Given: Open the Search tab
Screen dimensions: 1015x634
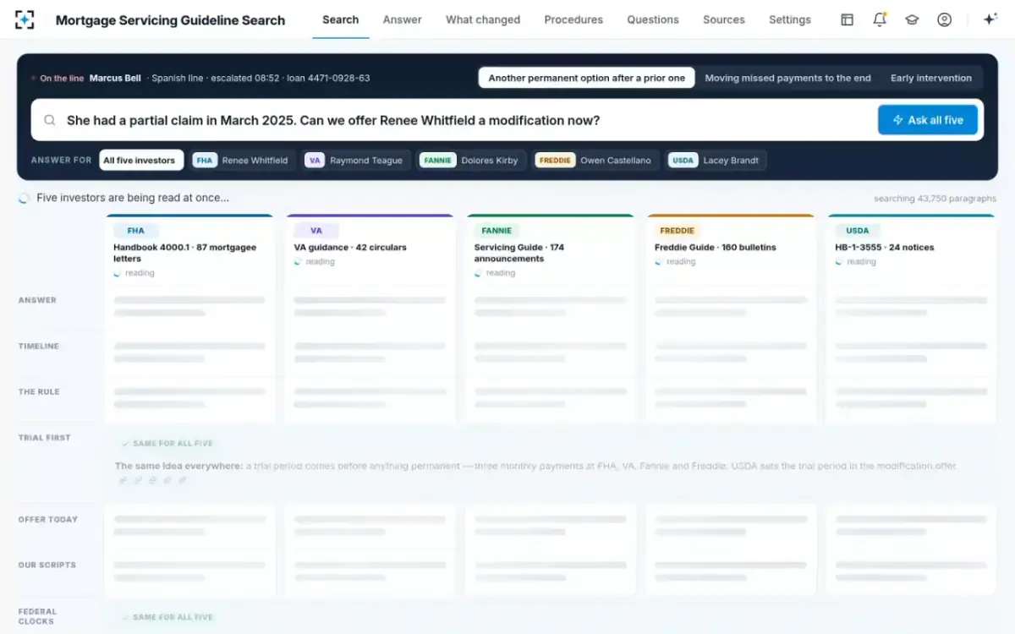Looking at the screenshot, I should (x=341, y=19).
